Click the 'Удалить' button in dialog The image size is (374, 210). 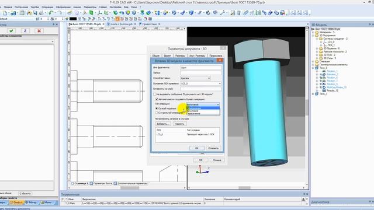tap(179, 124)
